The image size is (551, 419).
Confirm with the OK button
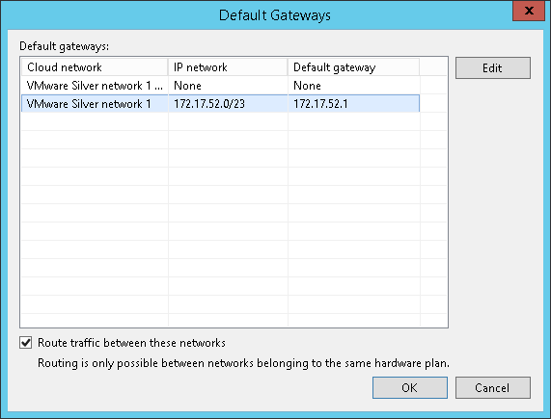click(410, 387)
